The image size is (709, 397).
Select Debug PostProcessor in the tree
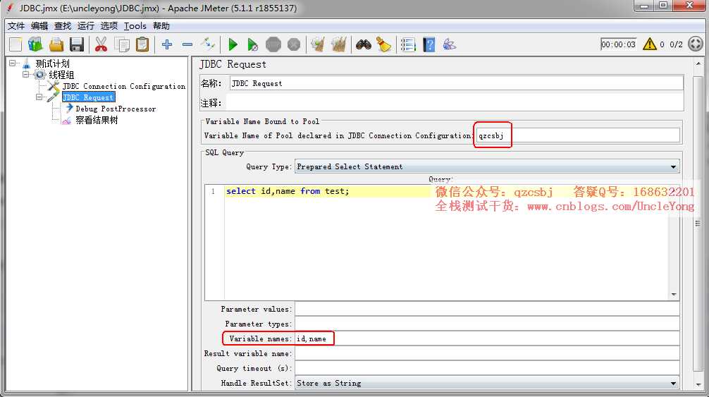click(x=116, y=109)
